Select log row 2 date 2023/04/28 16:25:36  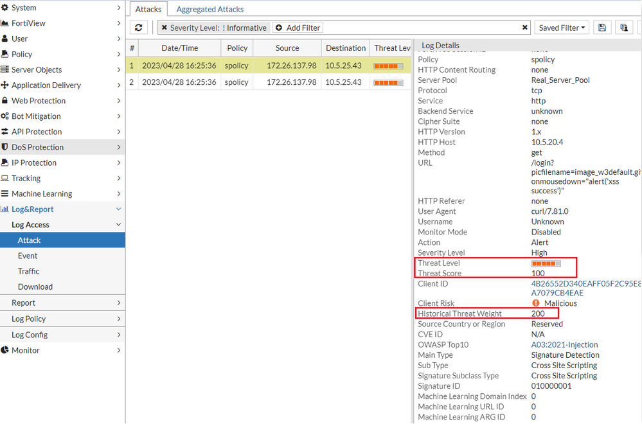pos(179,82)
